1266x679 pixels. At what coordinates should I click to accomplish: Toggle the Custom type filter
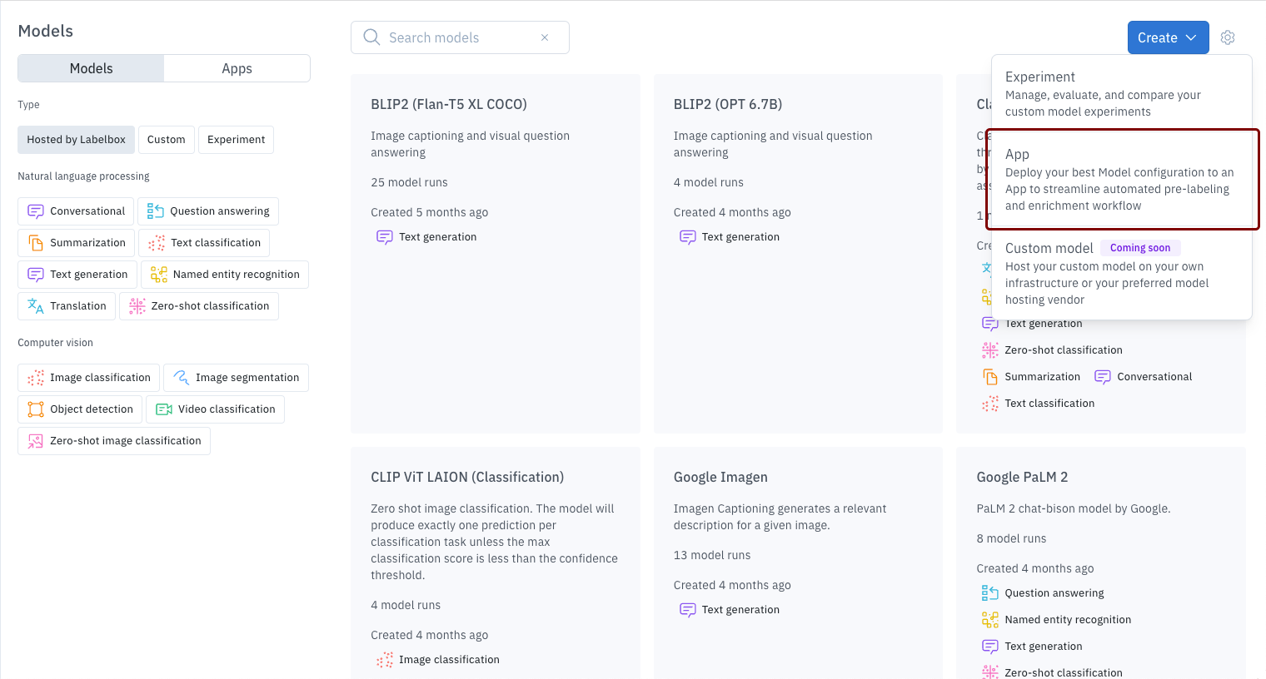tap(167, 140)
